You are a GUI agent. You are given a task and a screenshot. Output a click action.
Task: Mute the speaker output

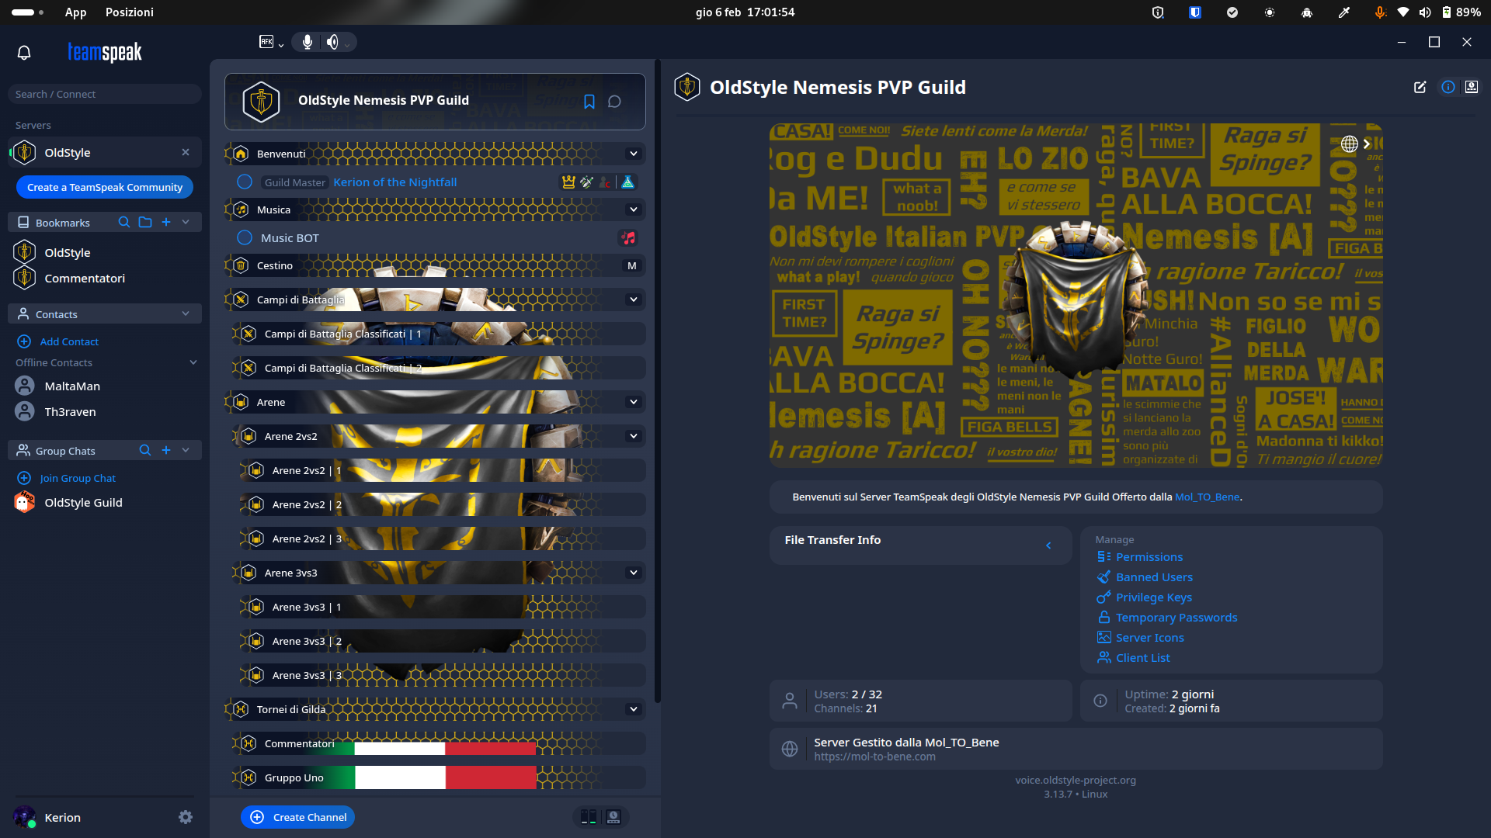click(x=332, y=42)
